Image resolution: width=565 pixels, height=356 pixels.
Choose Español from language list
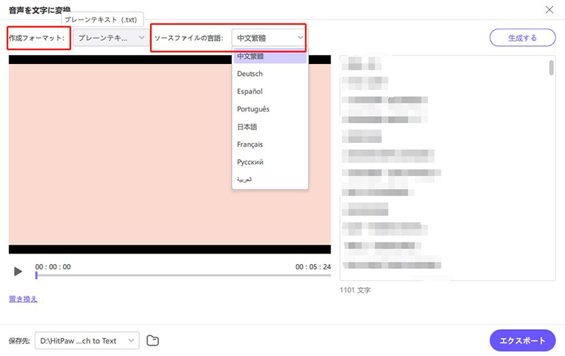pos(270,91)
